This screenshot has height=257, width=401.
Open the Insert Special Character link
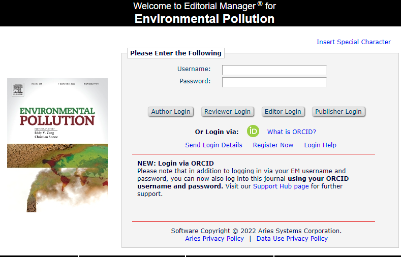[x=354, y=42]
